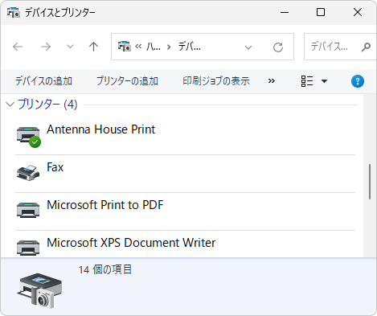The image size is (377, 316).
Task: Click 印刷ジョブの表示 command
Action: coord(216,81)
